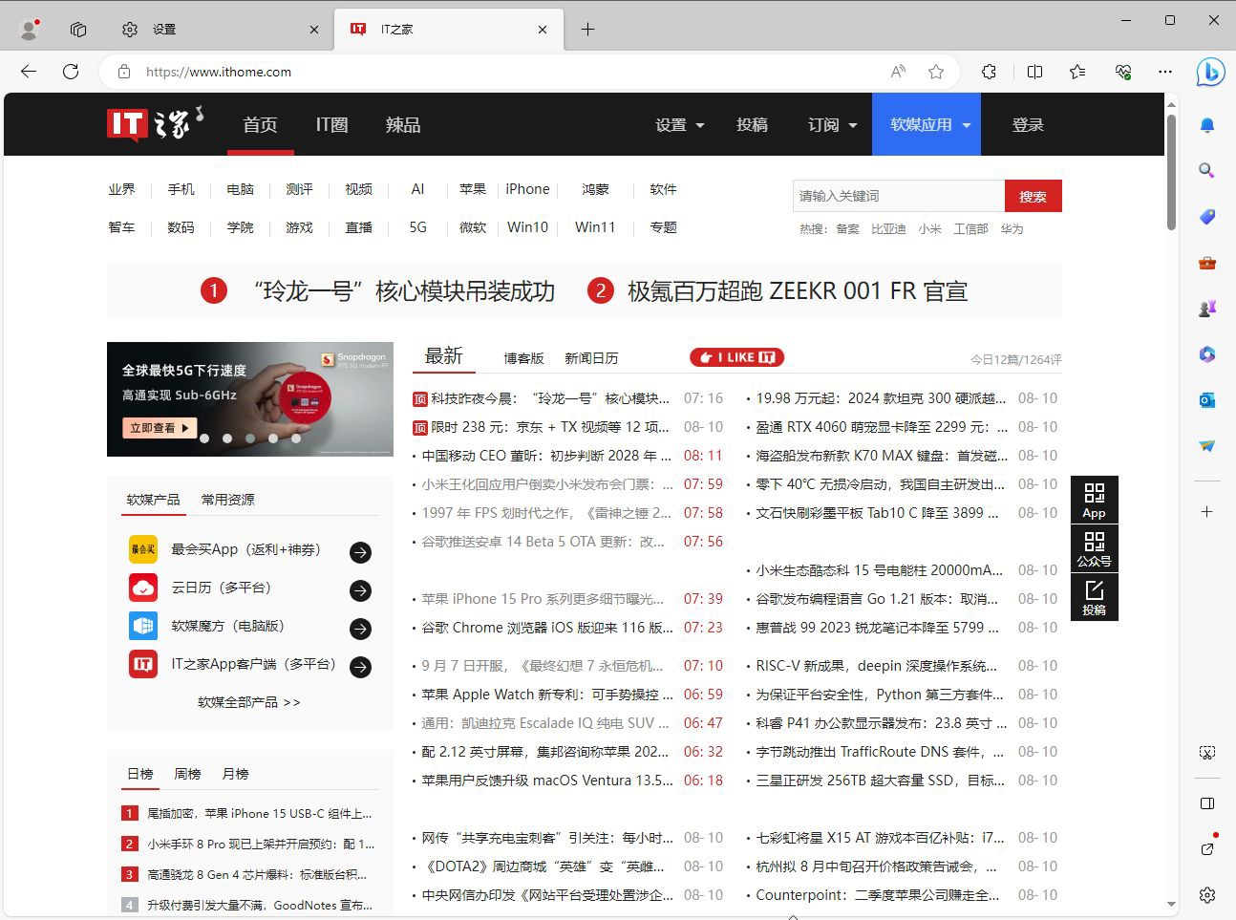This screenshot has width=1236, height=920.
Task: Open 云日历 arrow button
Action: [x=360, y=590]
